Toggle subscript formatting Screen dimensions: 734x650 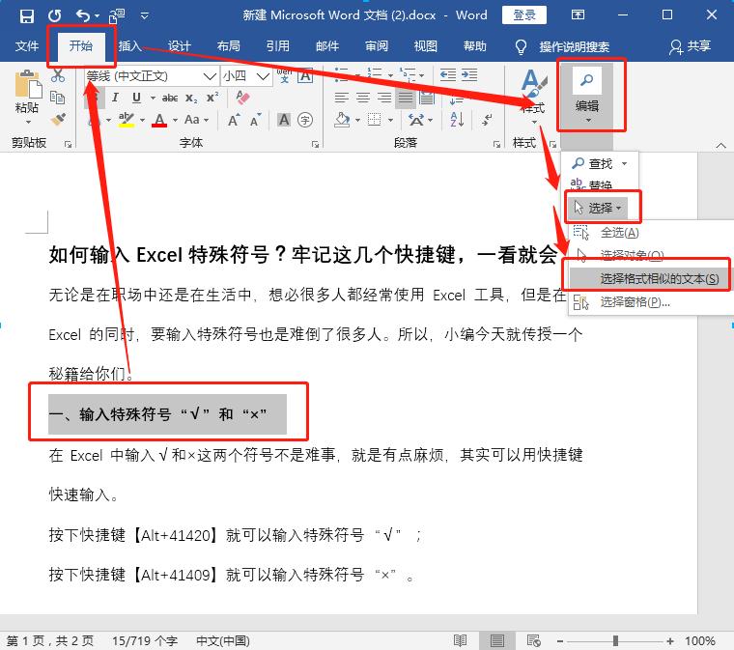pos(190,98)
